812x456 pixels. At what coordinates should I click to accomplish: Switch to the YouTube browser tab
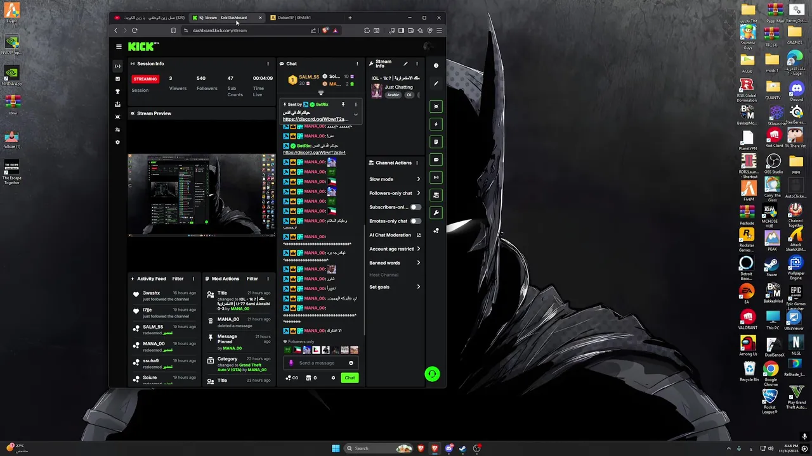[150, 18]
